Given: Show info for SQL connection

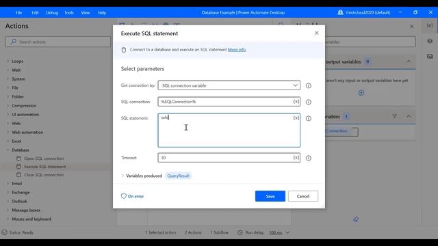Looking at the screenshot, I should pos(309,102).
